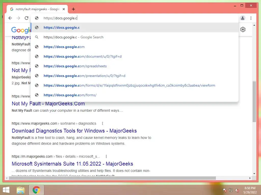The height and width of the screenshot is (195, 261).
Task: Open 'Not My Fault - MajorGeeks.Com' result
Action: click(48, 104)
